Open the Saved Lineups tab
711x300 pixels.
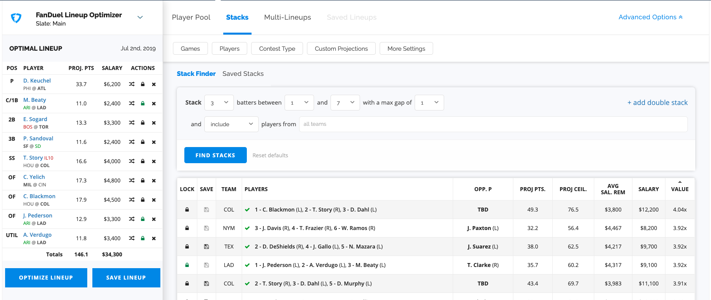coord(352,17)
